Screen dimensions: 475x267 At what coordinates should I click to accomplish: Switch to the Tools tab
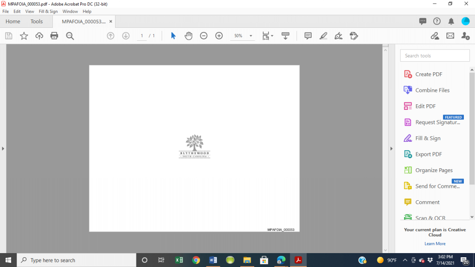tap(37, 21)
